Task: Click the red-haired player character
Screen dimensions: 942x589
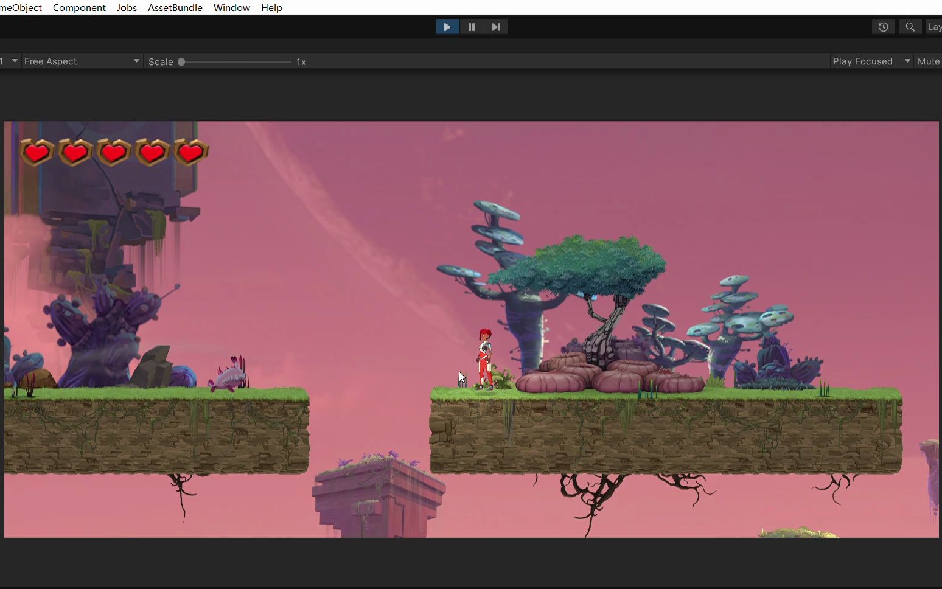Action: pos(484,359)
